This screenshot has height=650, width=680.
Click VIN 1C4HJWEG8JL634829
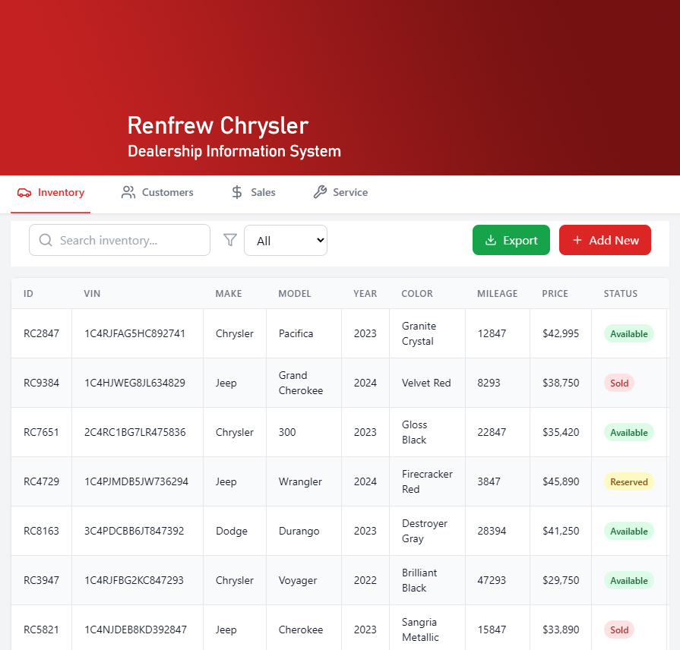[135, 383]
